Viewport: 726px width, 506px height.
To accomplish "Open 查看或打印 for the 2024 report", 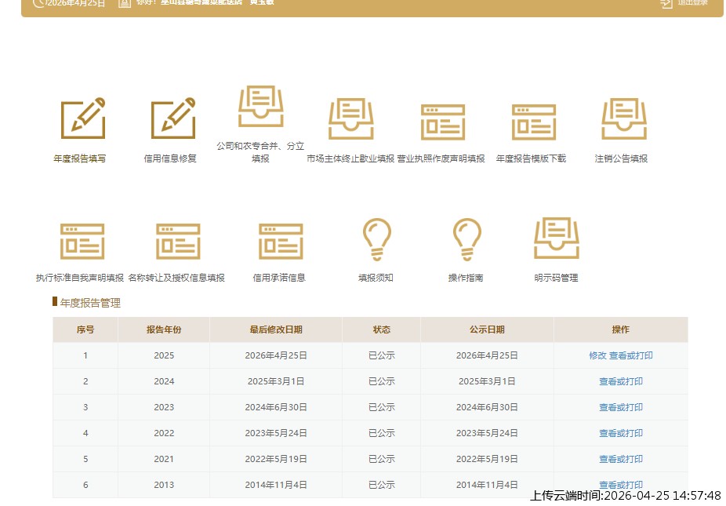I will tap(621, 381).
